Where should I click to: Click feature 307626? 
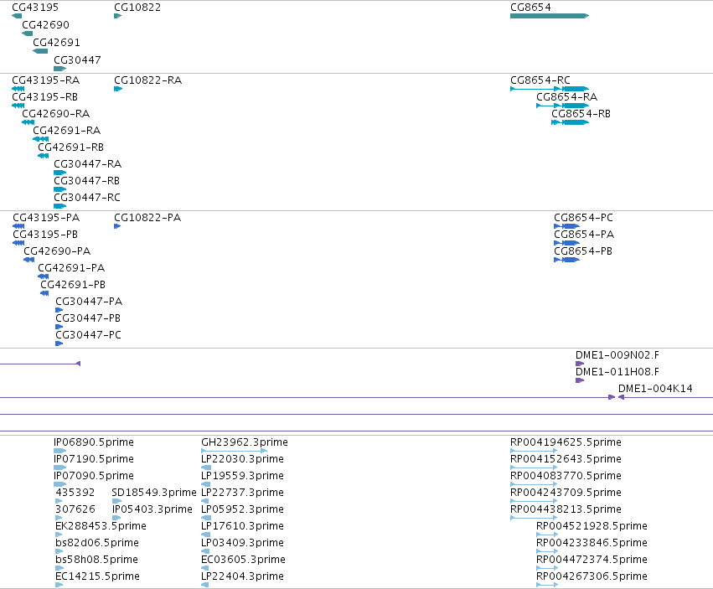[x=75, y=509]
